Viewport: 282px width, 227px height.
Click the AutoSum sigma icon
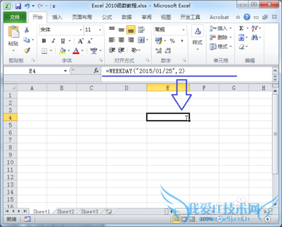(241, 28)
